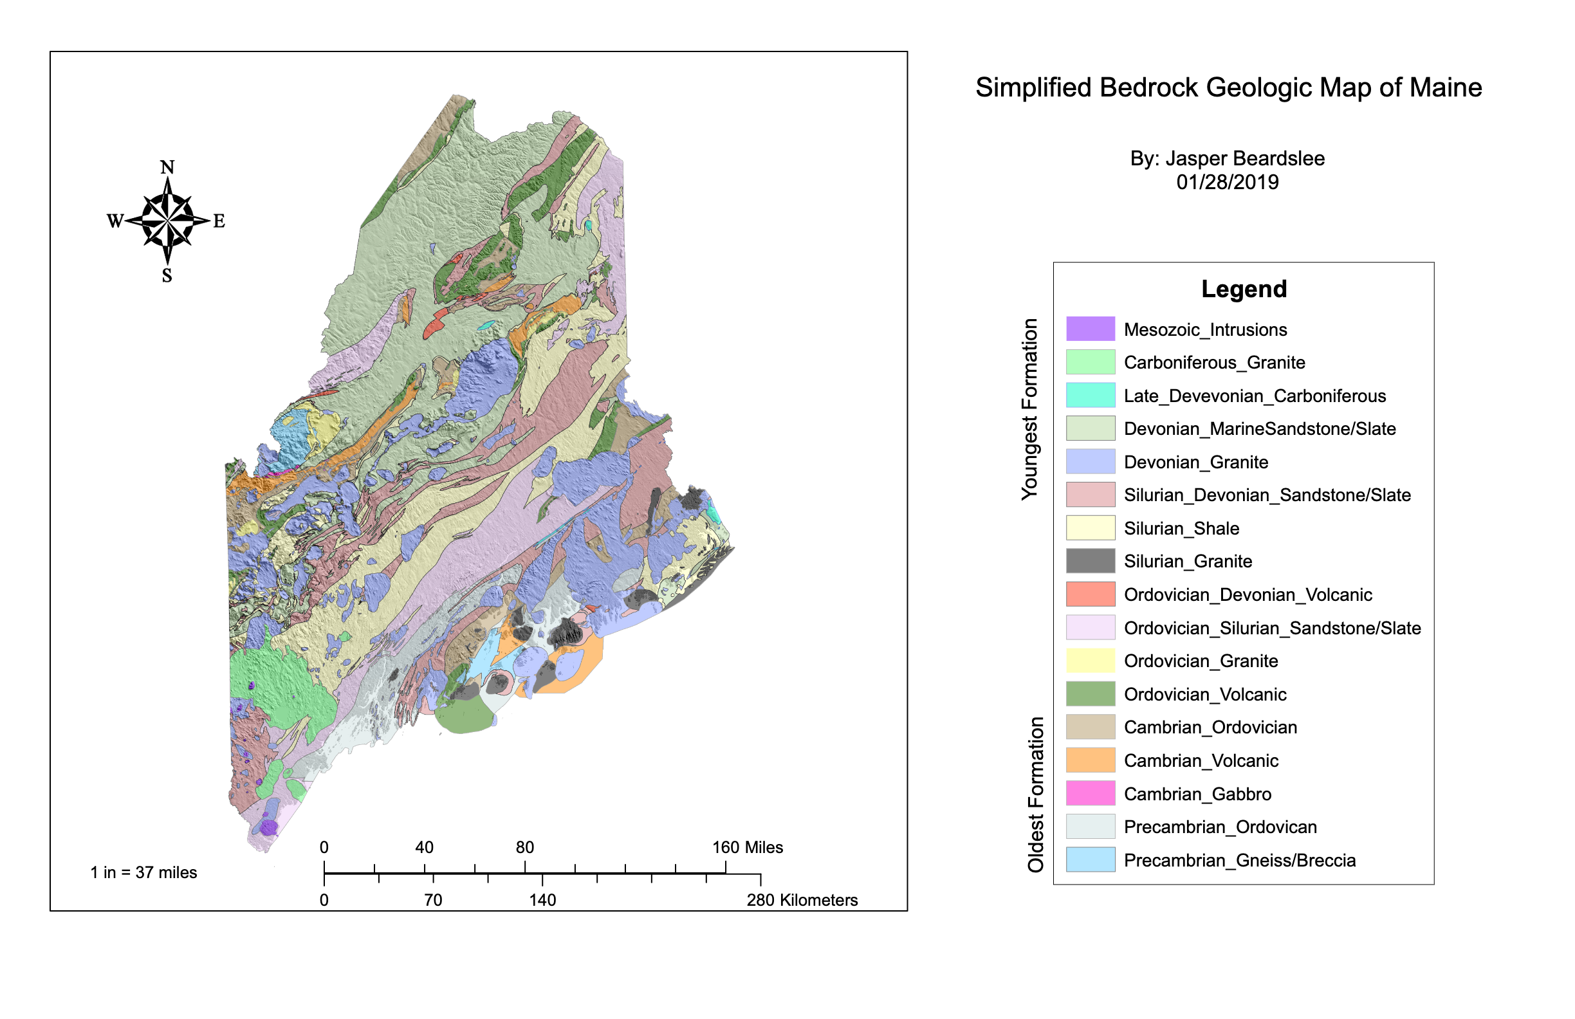Select the Devonian_Granite blue swatch
This screenshot has width=1575, height=1019.
point(1090,462)
